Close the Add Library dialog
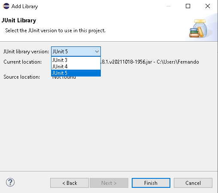 click(208, 6)
